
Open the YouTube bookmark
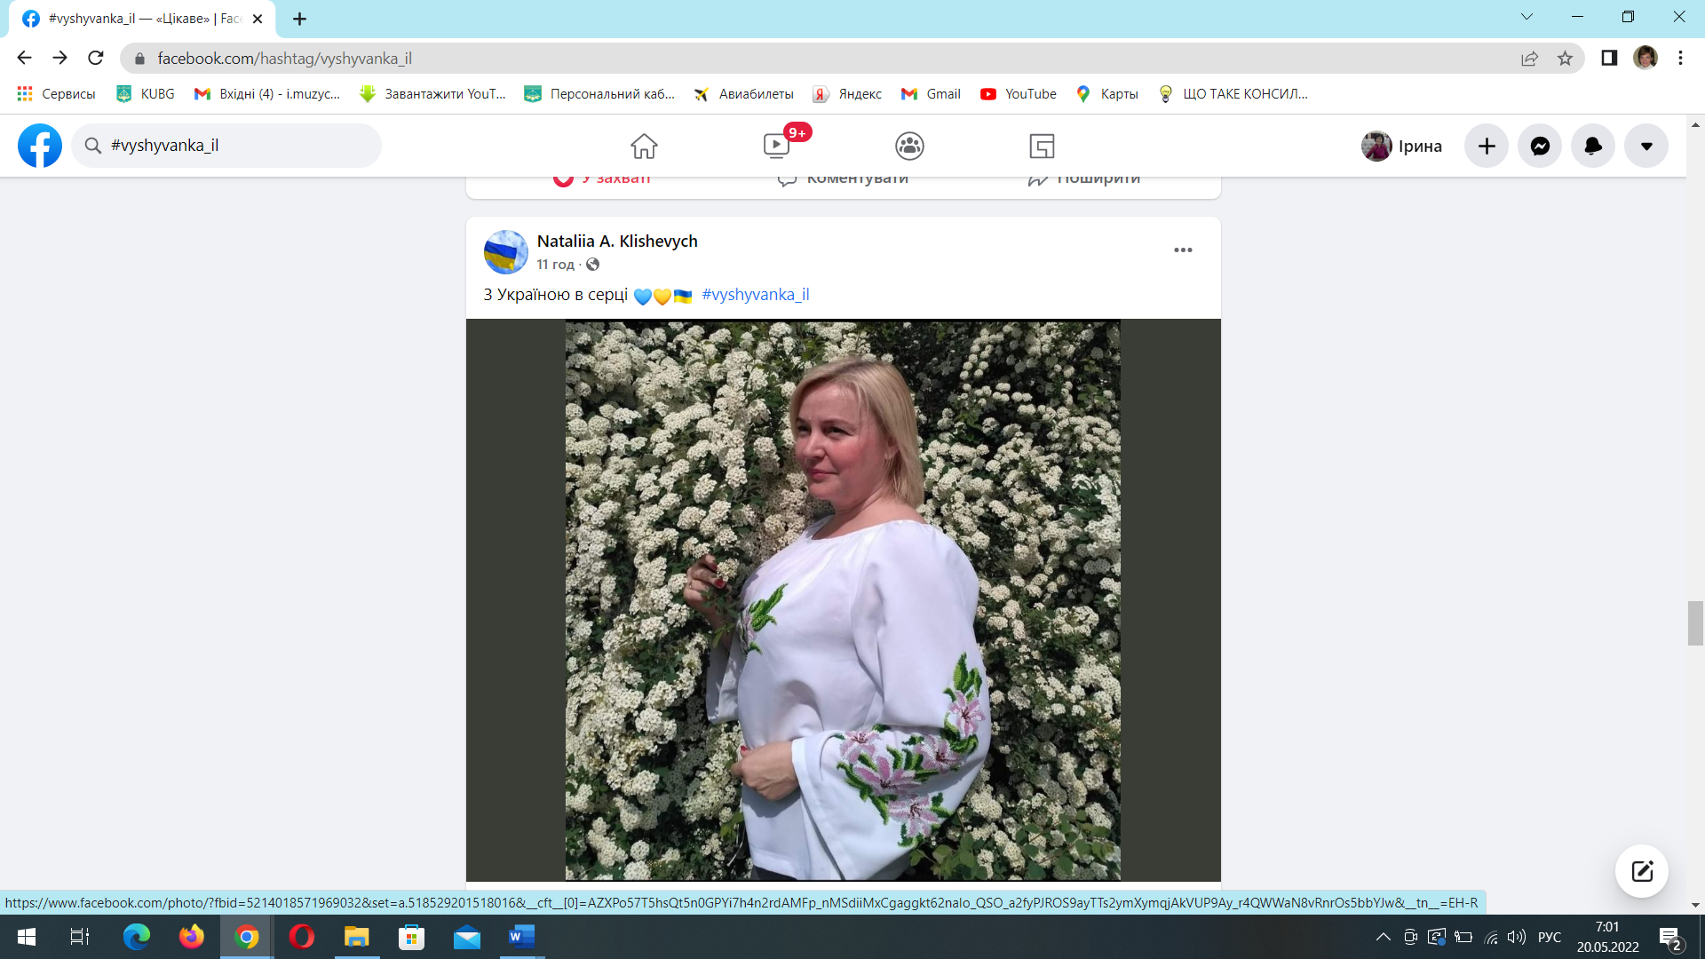[x=1019, y=94]
